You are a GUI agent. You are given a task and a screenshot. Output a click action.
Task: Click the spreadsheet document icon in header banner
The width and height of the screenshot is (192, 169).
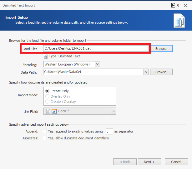179,21
